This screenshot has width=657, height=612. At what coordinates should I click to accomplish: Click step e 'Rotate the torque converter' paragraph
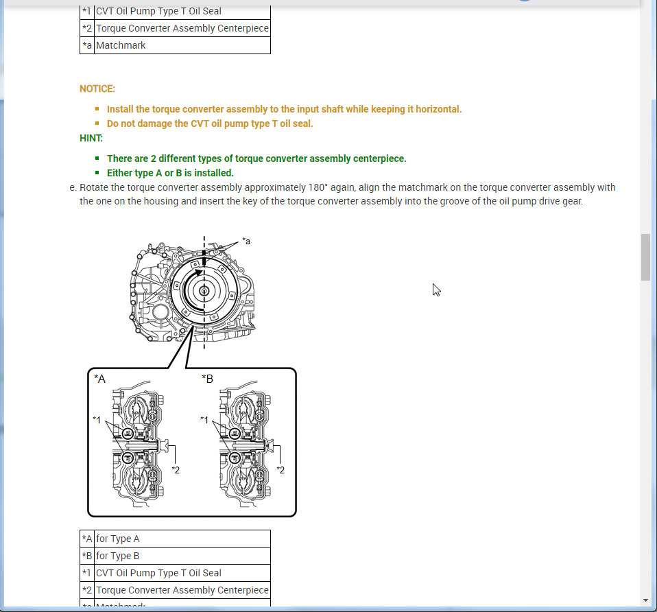[347, 194]
